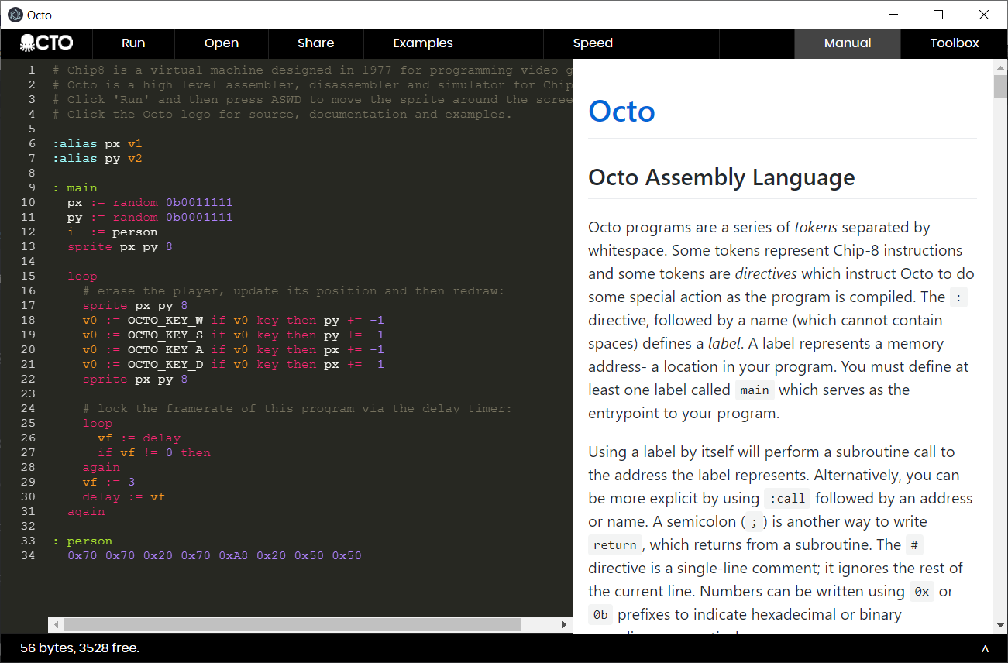Click the ': main' label in code
Viewport: 1008px width, 663px height.
coord(75,187)
